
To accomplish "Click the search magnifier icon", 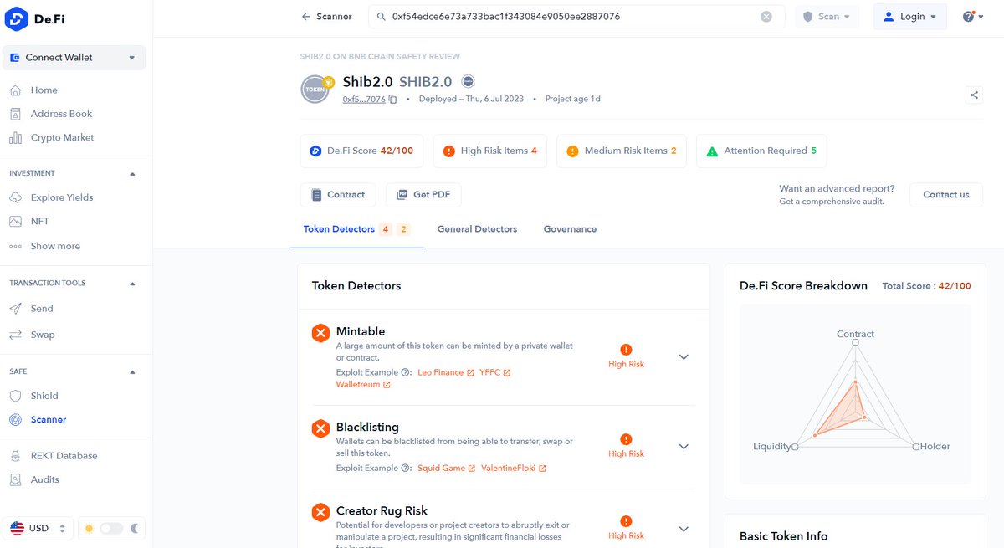I will [x=382, y=17].
